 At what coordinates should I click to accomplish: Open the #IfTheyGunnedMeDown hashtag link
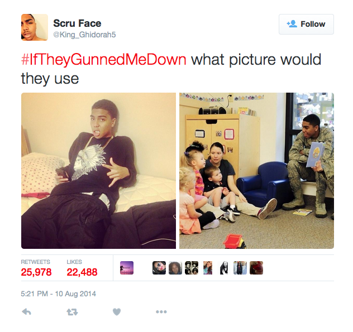(x=103, y=60)
